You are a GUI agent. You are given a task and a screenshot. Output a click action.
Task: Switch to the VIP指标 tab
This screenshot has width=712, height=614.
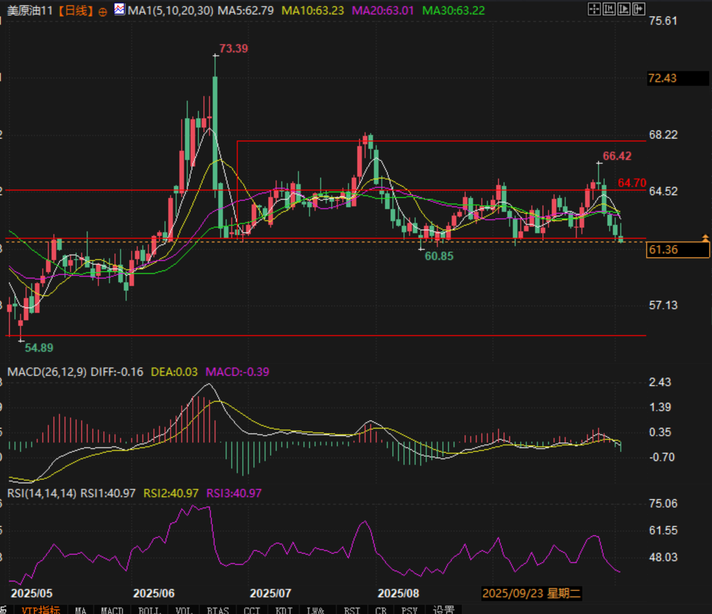pos(41,610)
